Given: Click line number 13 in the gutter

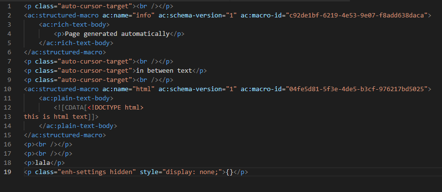Looking at the screenshot, I should click(x=8, y=117).
